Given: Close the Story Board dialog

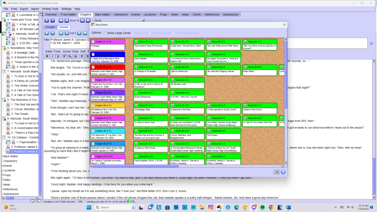Looking at the screenshot, I should (284, 25).
